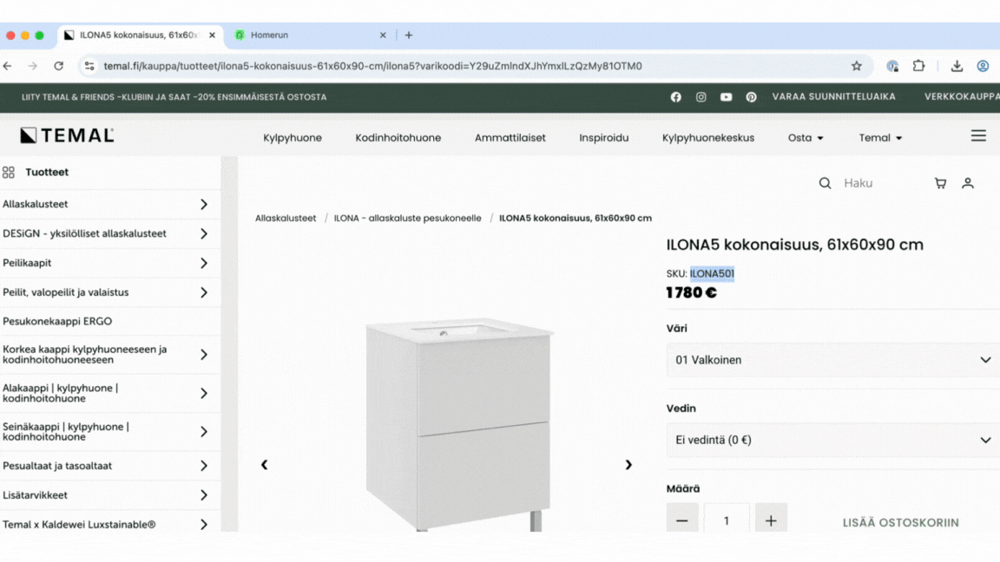Increase quantity with the plus button
This screenshot has width=1000, height=562.
[771, 520]
